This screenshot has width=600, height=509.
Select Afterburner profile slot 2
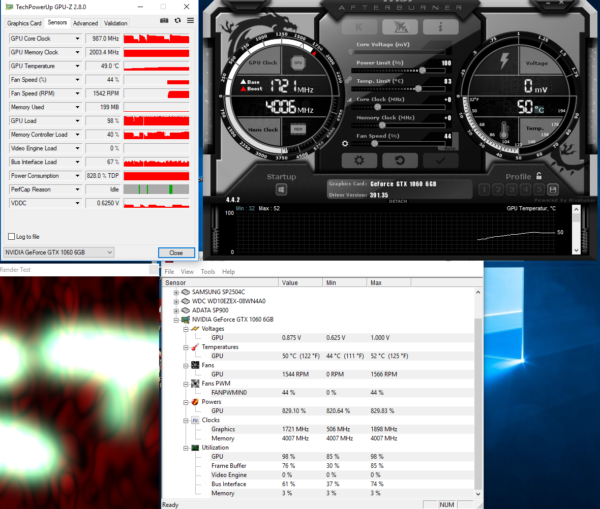tap(498, 189)
